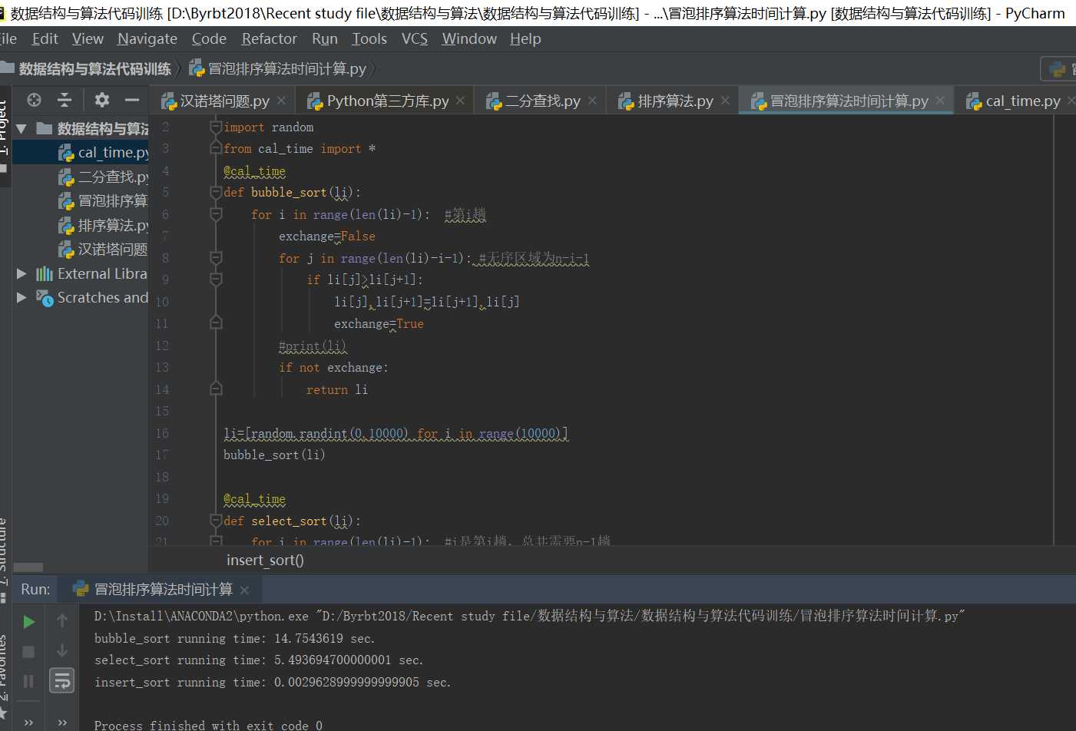Click the bubble_sort running time output line
The width and height of the screenshot is (1076, 731).
234,639
